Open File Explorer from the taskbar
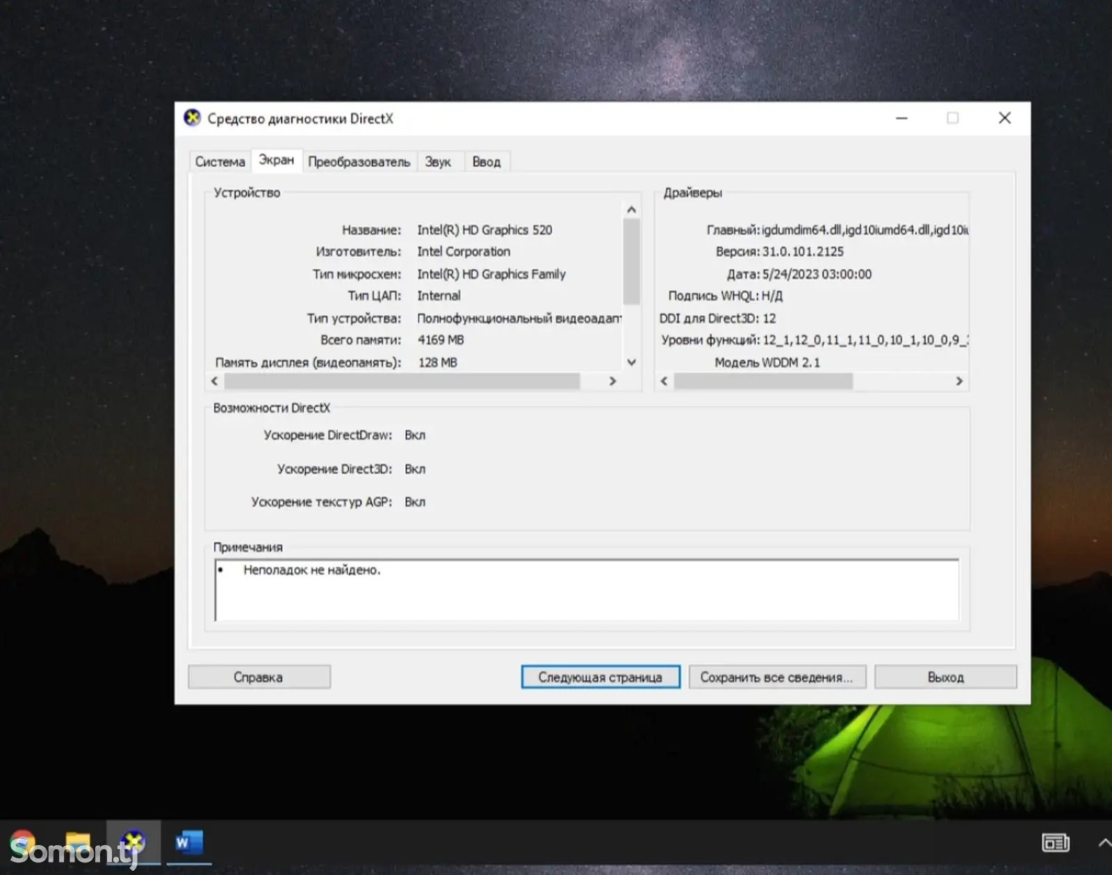The width and height of the screenshot is (1112, 875). click(78, 843)
